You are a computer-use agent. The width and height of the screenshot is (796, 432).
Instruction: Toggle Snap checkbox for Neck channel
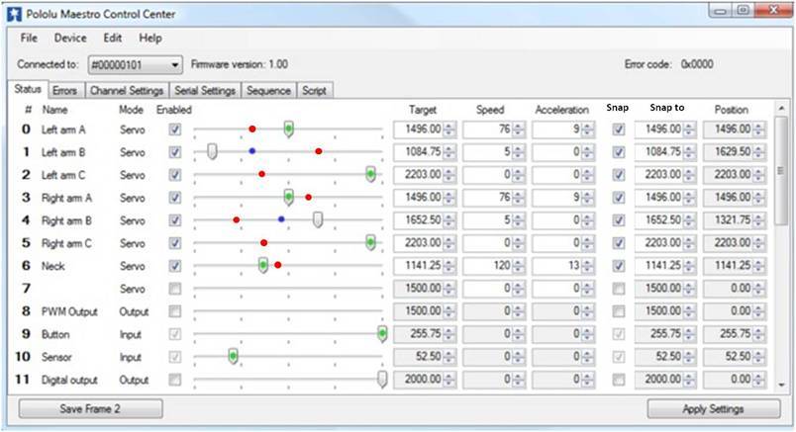click(618, 266)
